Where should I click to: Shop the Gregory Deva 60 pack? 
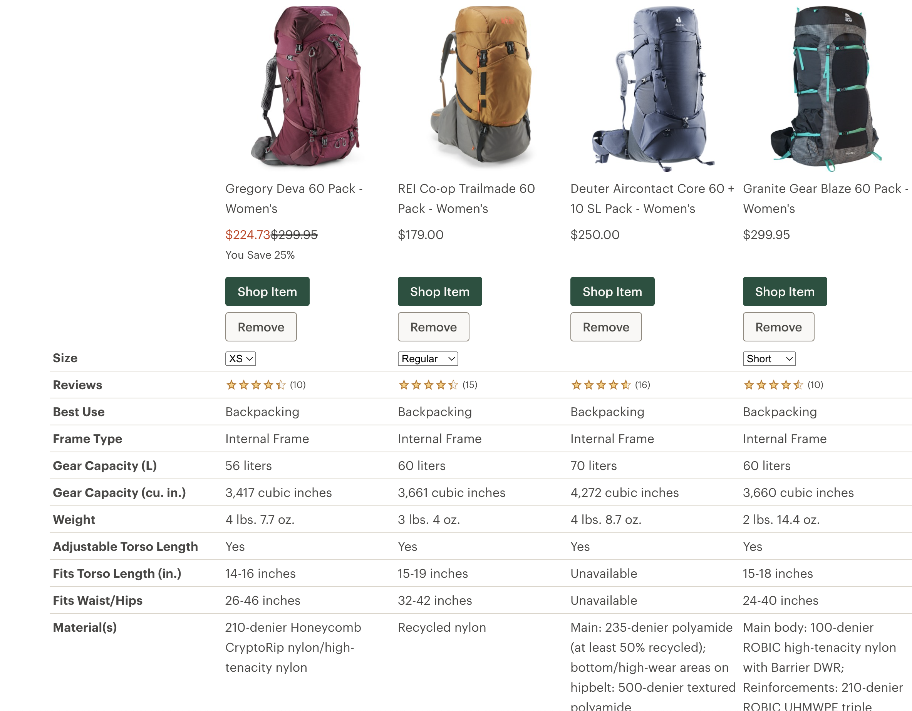267,291
